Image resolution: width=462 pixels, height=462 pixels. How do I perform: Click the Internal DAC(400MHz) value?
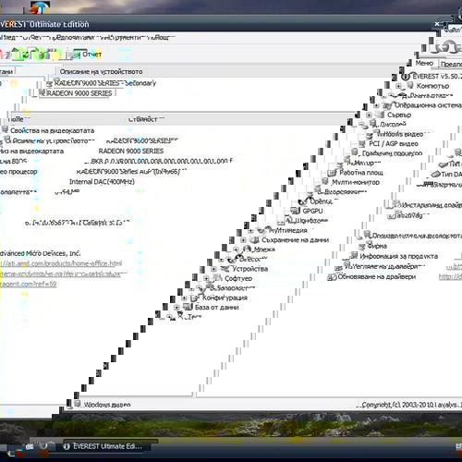(102, 182)
